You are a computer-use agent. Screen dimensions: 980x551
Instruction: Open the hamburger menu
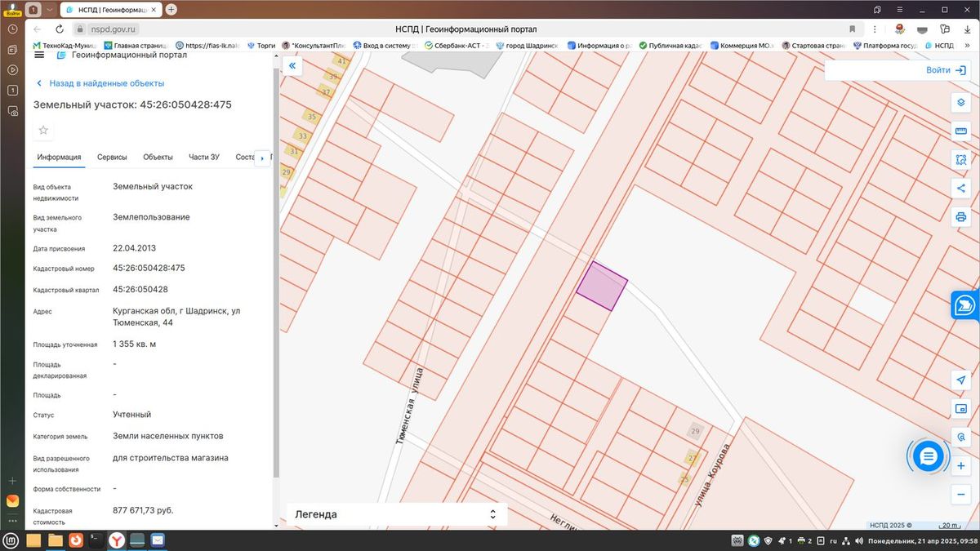[39, 55]
